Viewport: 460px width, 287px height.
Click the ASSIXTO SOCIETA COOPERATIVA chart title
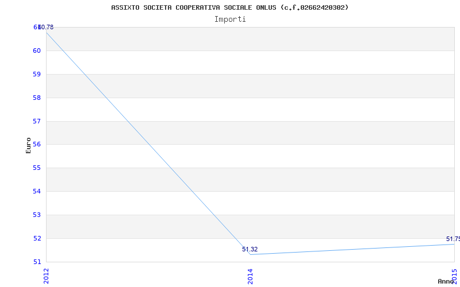point(229,7)
